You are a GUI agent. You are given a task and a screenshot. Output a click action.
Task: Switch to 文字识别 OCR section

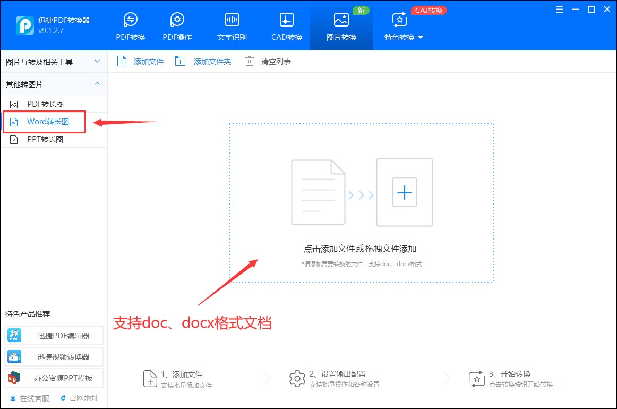click(x=232, y=27)
